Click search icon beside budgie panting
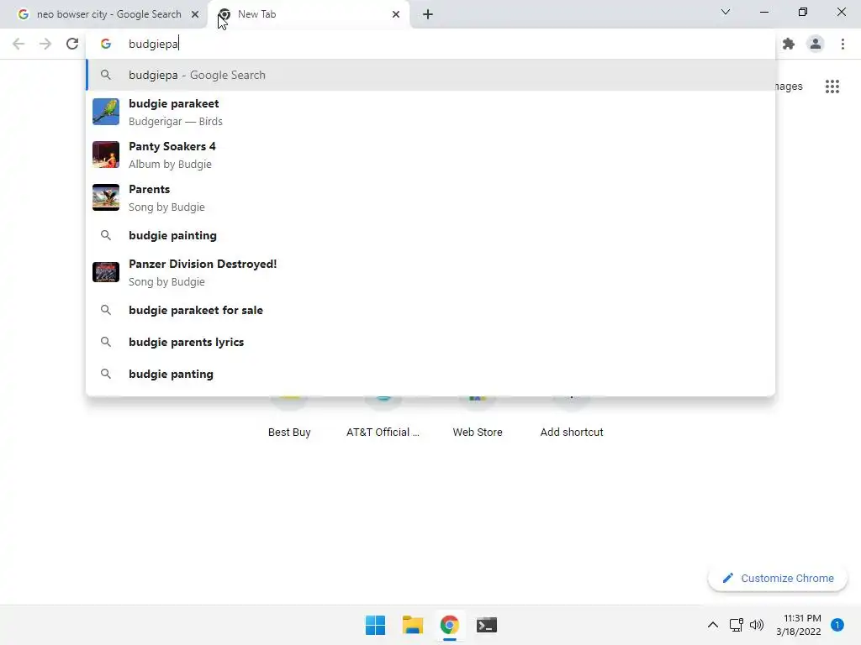861x645 pixels. (x=106, y=374)
